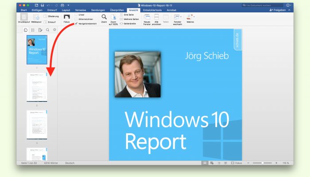Fit document to Seitenbreite

coord(128,23)
